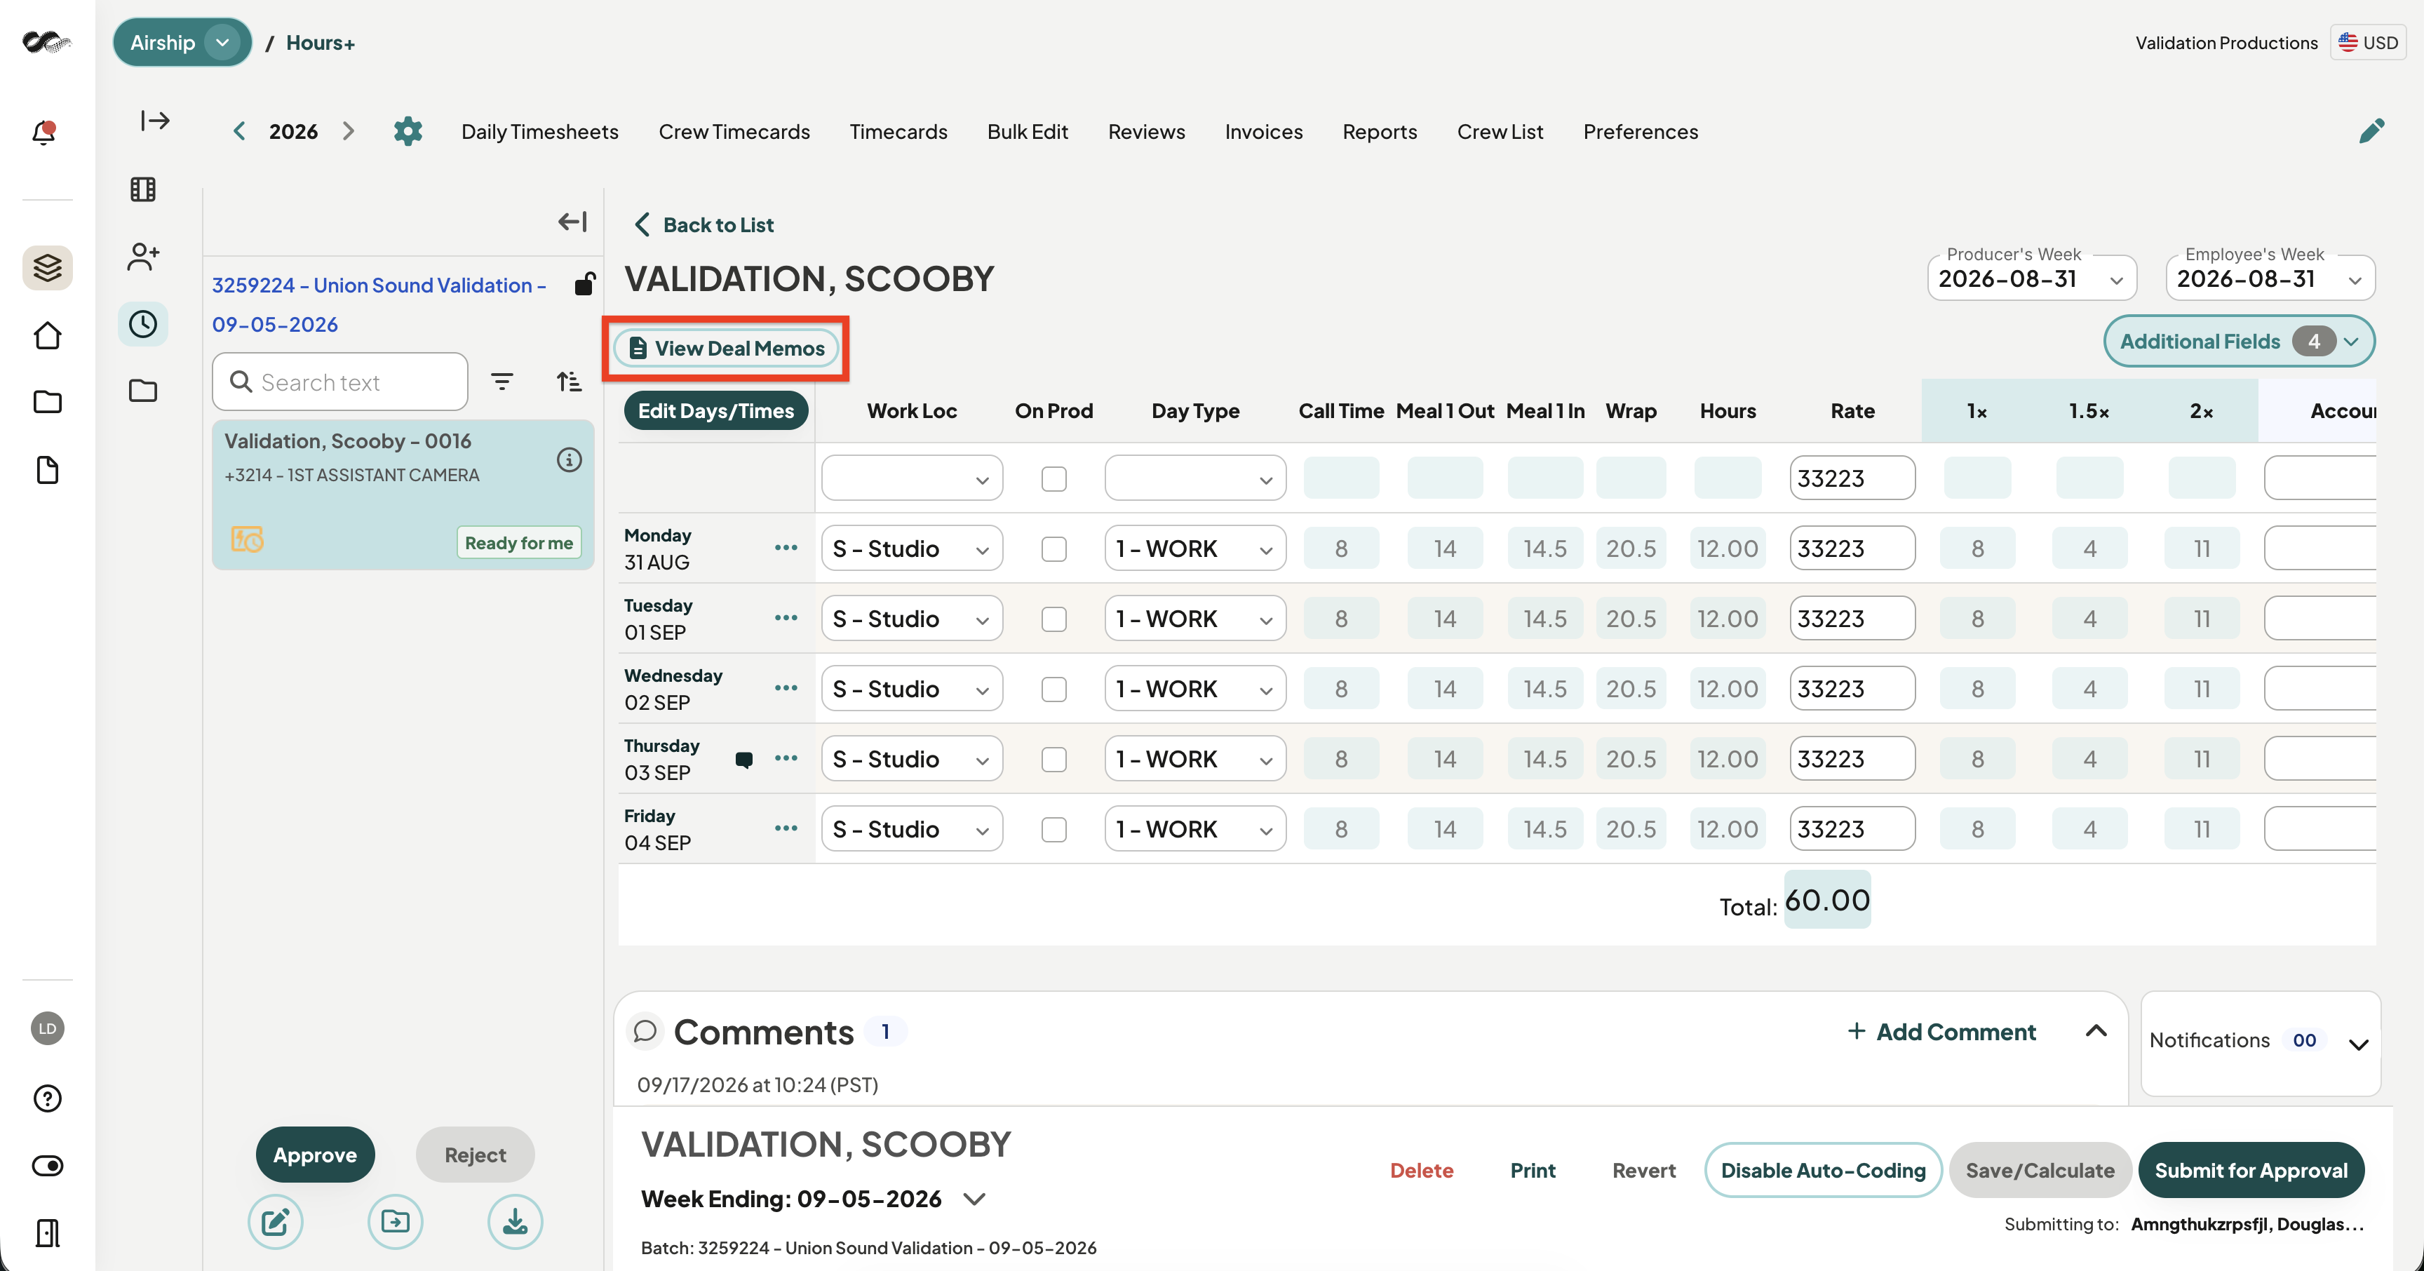Open Monday Work Loc S - Studio dropdown
The width and height of the screenshot is (2424, 1271).
pos(911,549)
